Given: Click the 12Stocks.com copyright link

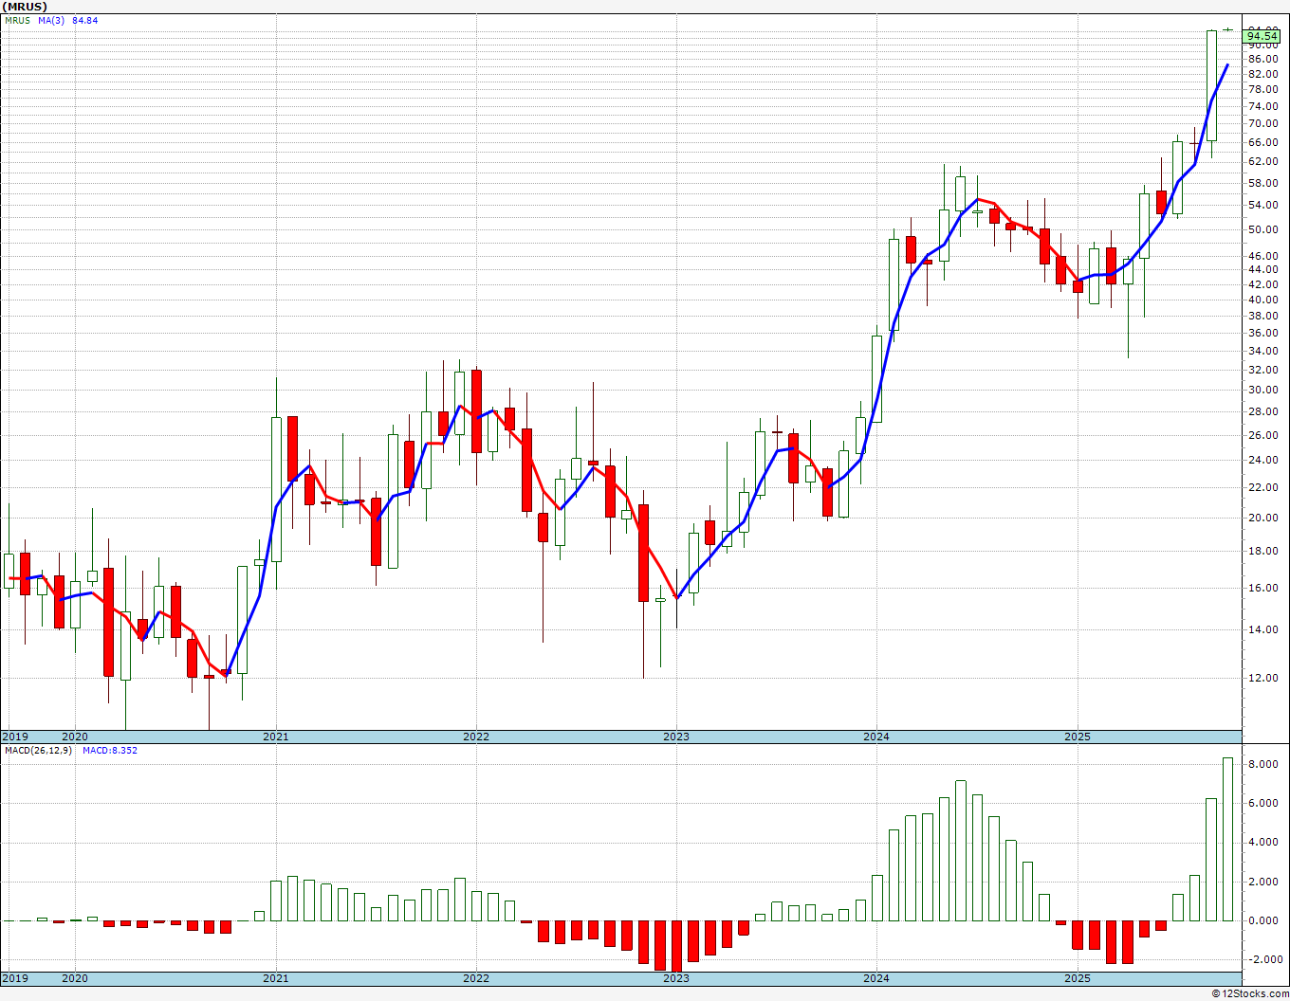Looking at the screenshot, I should (x=1250, y=993).
